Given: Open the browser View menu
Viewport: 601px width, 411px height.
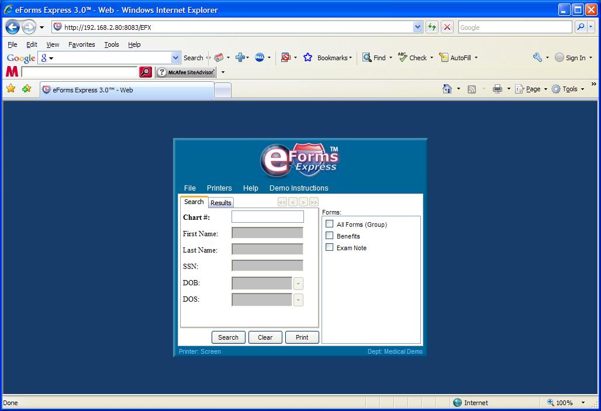Looking at the screenshot, I should coord(53,44).
